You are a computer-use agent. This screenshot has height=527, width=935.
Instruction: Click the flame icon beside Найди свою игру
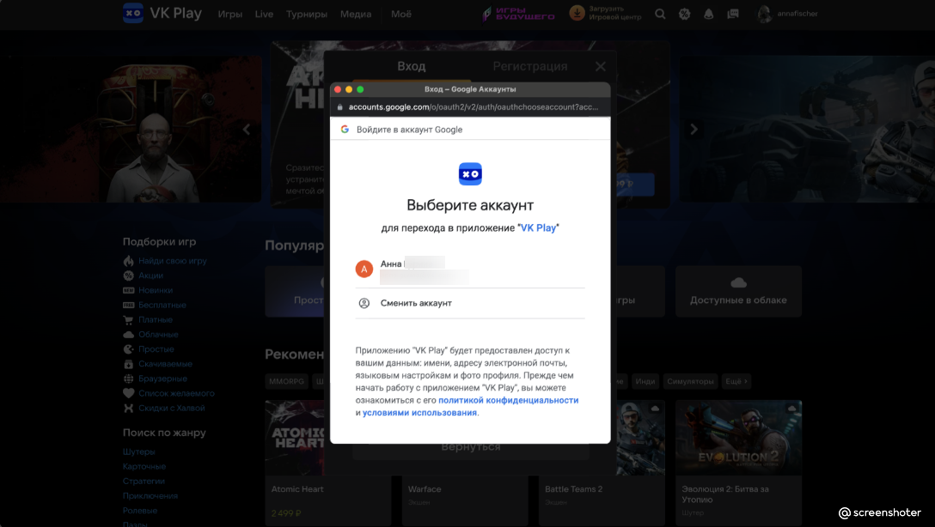point(128,261)
